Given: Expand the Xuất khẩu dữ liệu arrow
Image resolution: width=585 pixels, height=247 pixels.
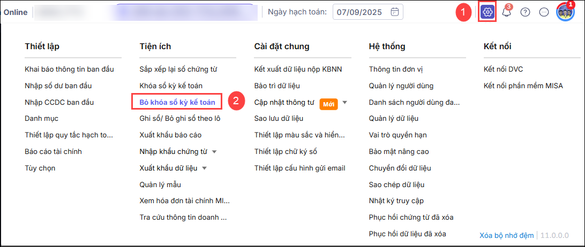Looking at the screenshot, I should click(x=204, y=168).
